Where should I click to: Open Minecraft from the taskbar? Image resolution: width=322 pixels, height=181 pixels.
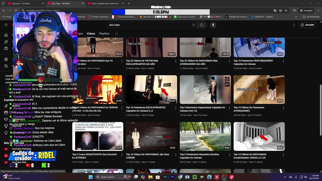[x=195, y=177]
